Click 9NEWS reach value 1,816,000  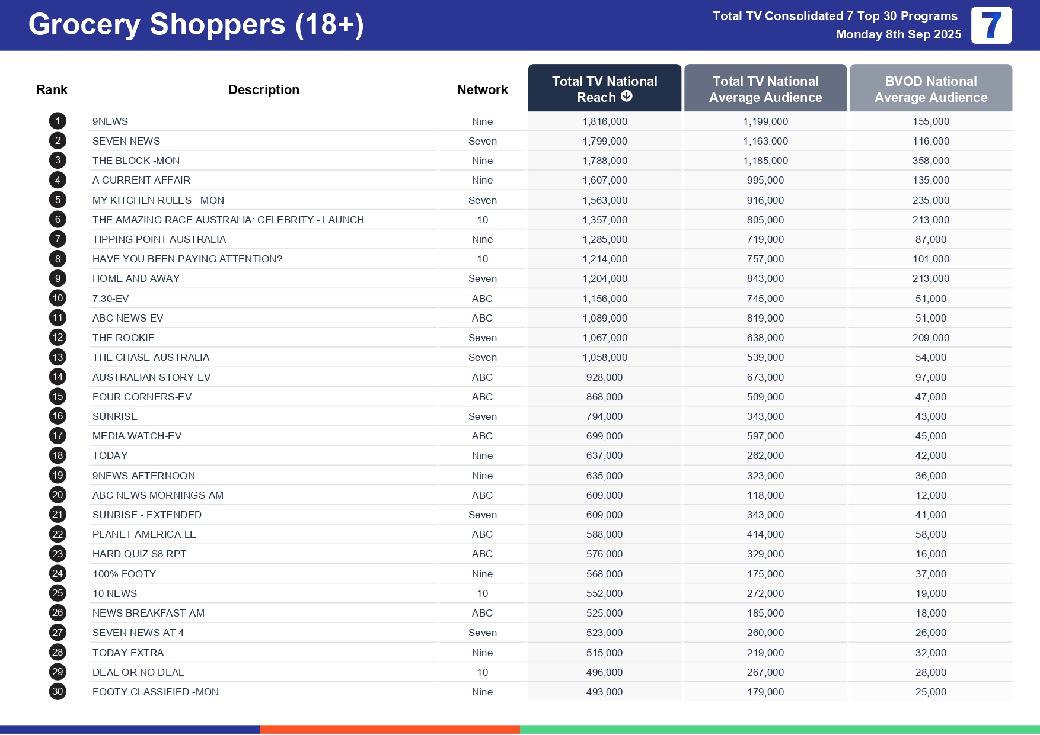coord(604,121)
